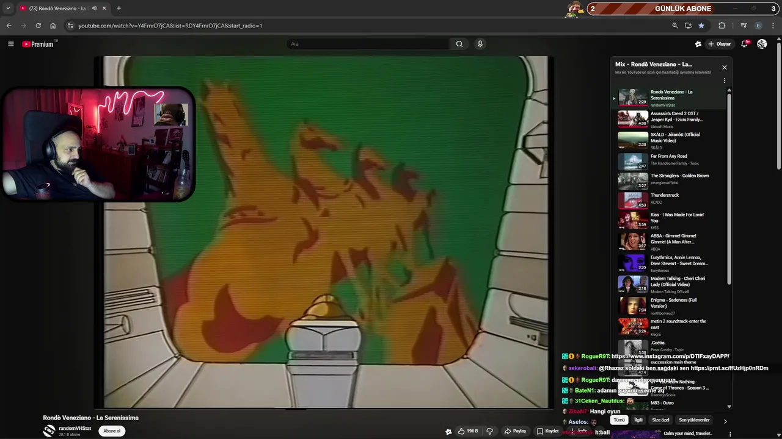This screenshot has width=782, height=439.
Task: Choose Thunderstruck by AC/DC
Action: point(668,200)
